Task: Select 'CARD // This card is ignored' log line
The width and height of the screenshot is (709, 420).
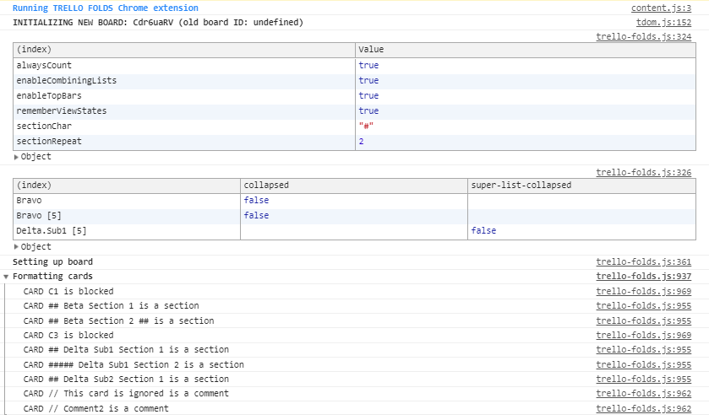Action: [x=126, y=393]
